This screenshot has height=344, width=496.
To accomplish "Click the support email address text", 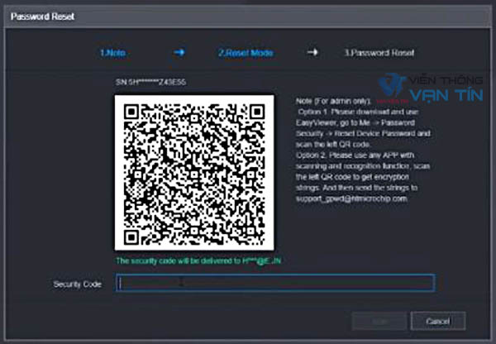I will pyautogui.click(x=352, y=198).
